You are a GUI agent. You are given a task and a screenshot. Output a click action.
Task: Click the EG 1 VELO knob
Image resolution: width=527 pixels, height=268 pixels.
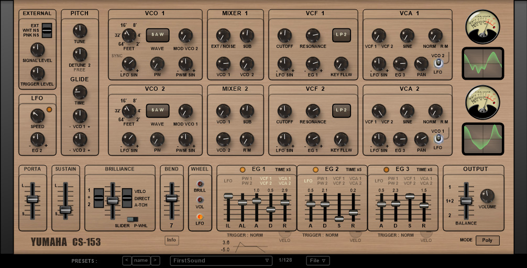[284, 234]
